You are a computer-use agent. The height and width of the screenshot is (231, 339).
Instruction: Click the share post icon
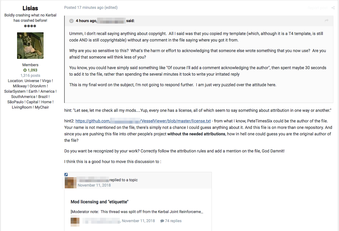click(x=333, y=8)
